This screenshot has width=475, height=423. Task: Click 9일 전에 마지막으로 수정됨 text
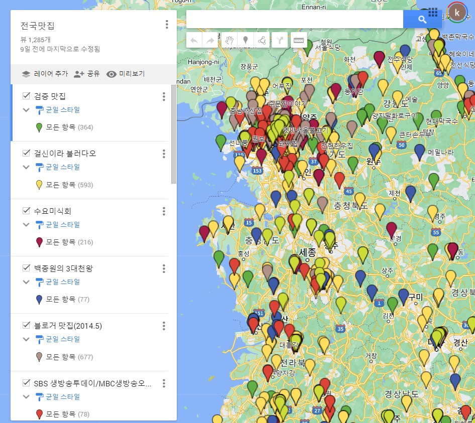click(60, 49)
